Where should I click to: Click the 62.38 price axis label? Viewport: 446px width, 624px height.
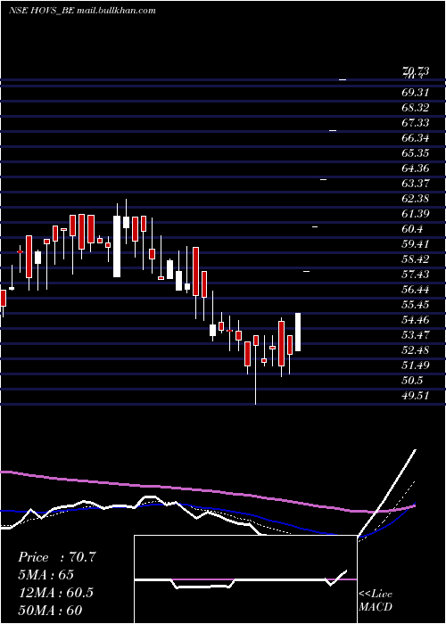[x=416, y=199]
